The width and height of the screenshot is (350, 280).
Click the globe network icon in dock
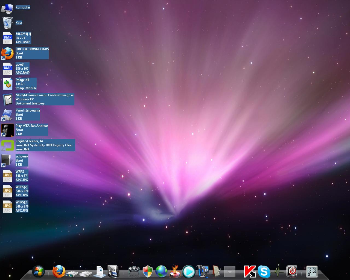tap(161, 272)
